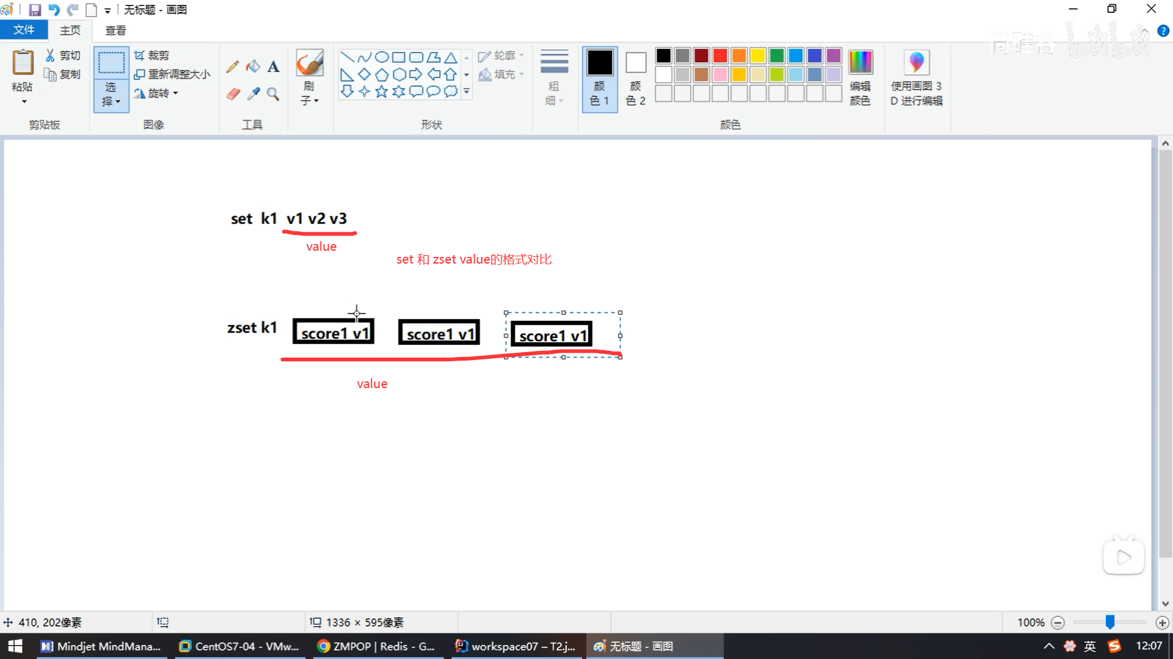Expand the shapes gallery more arrow
Viewport: 1173px width, 659px height.
(x=466, y=92)
